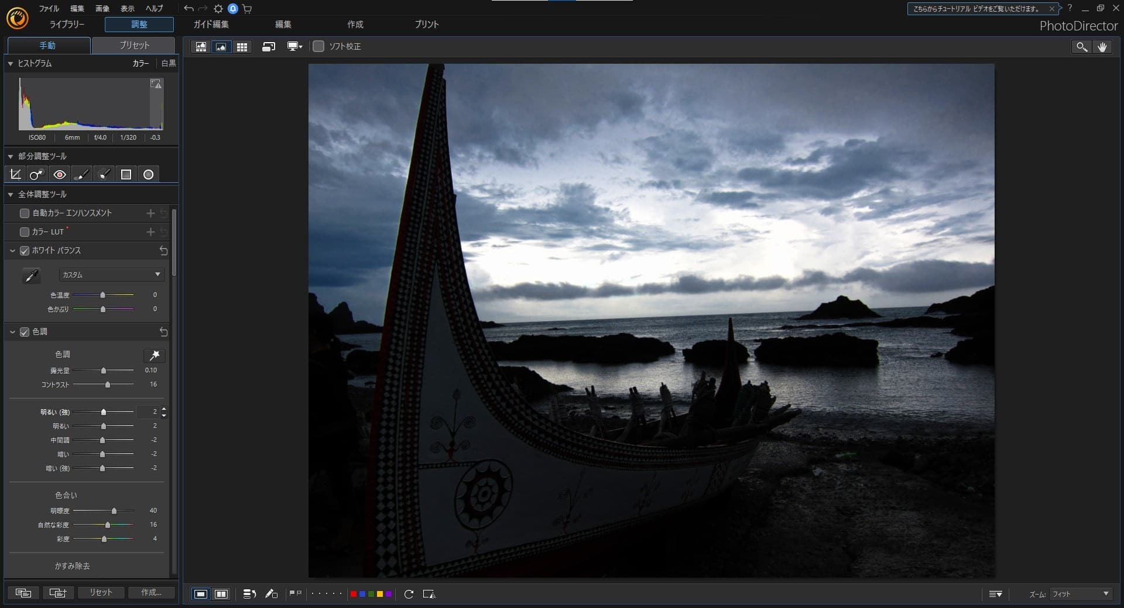Rotate the photo with the rotate icon
This screenshot has width=1124, height=608.
pyautogui.click(x=409, y=594)
